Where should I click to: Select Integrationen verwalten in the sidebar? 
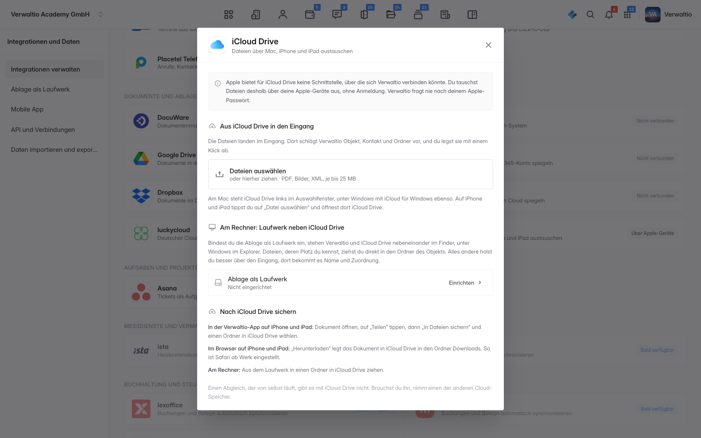pos(55,69)
